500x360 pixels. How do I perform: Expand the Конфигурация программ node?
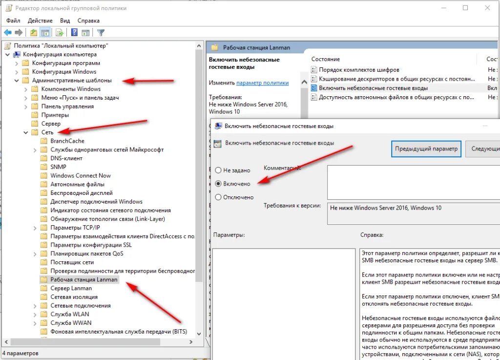click(17, 63)
